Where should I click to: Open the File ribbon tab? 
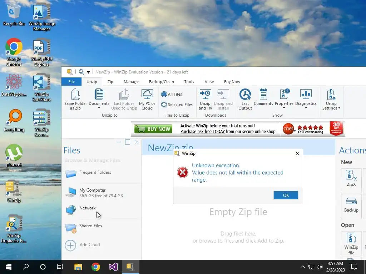tap(71, 82)
